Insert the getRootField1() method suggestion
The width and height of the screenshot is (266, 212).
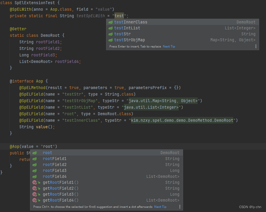tap(106, 182)
